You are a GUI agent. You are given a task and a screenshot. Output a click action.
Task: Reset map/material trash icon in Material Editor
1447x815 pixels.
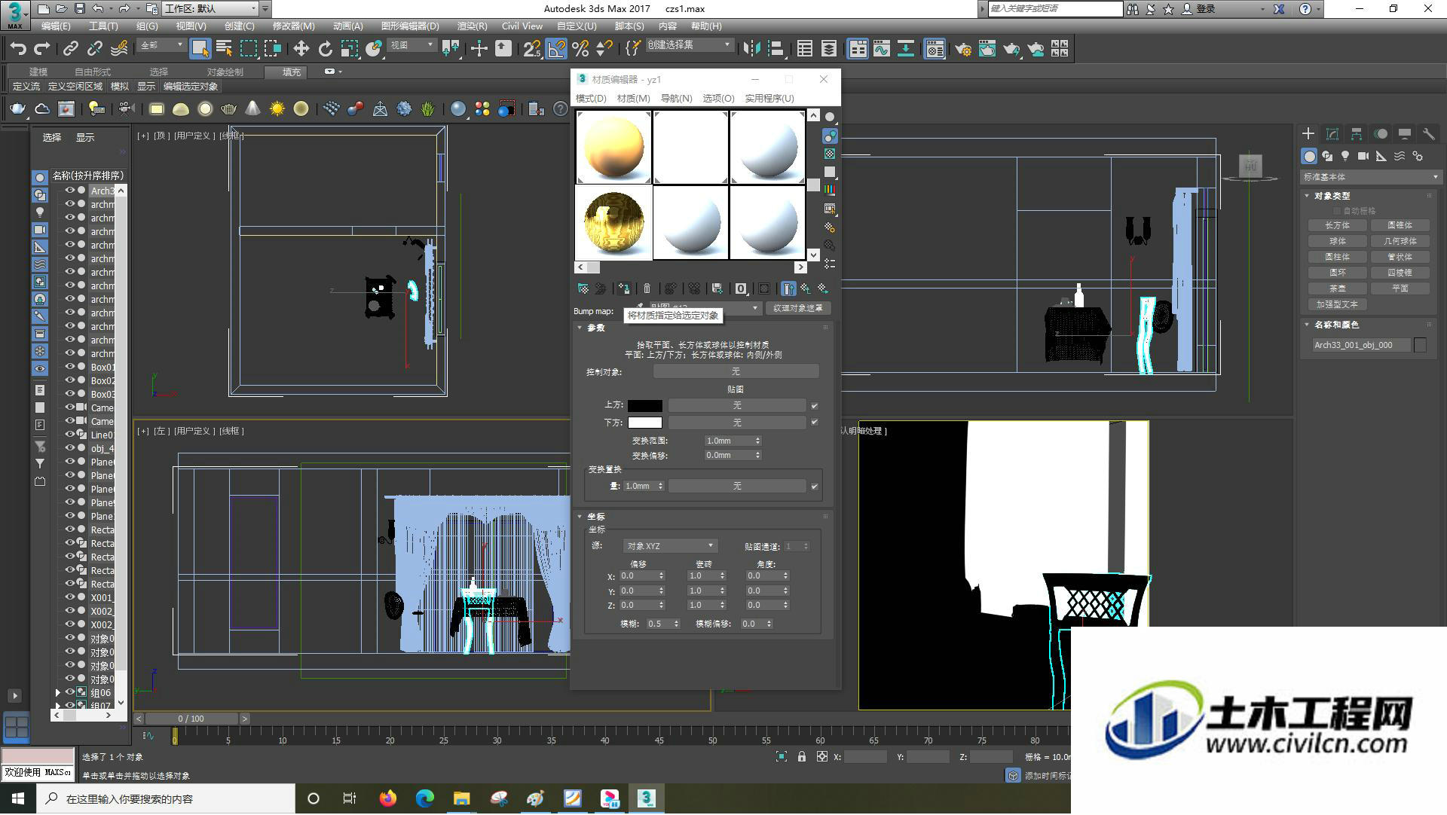point(647,288)
